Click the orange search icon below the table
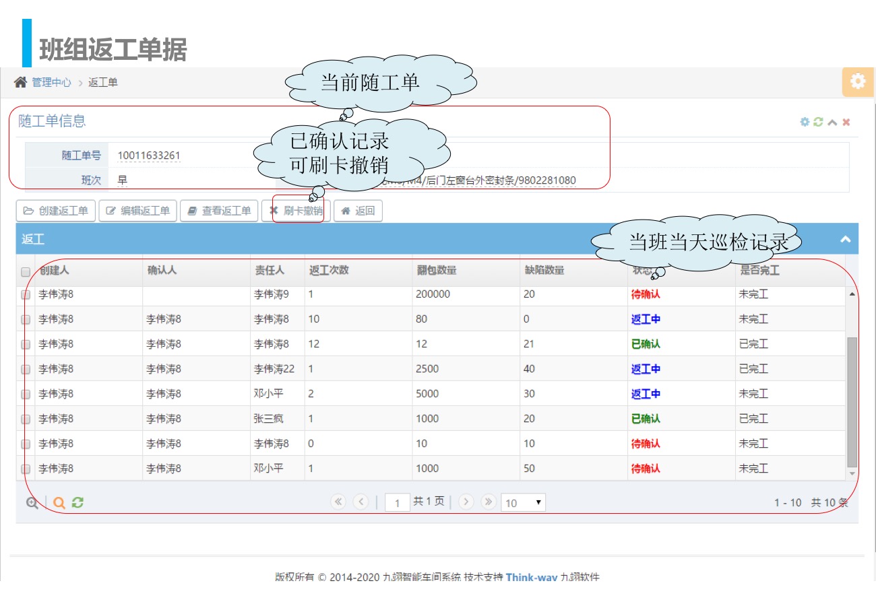876x606 pixels. 59,502
